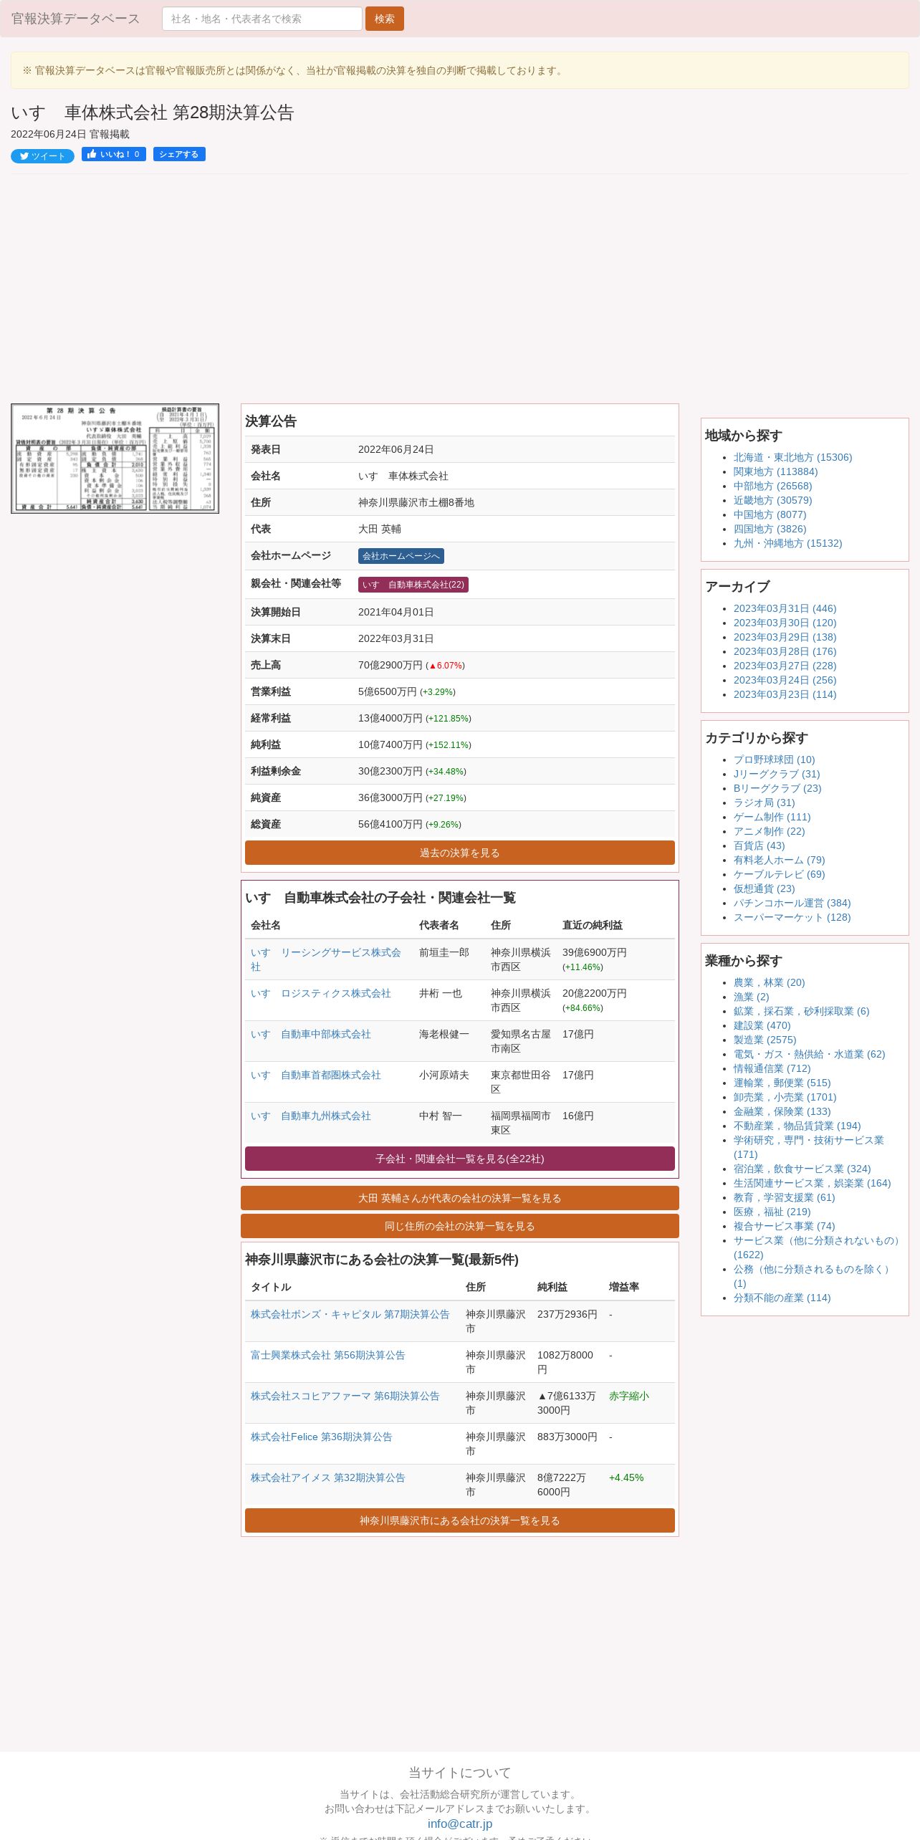Open 株式会社ポンズ・キャピタル 第7期決算公告

coord(350,1314)
